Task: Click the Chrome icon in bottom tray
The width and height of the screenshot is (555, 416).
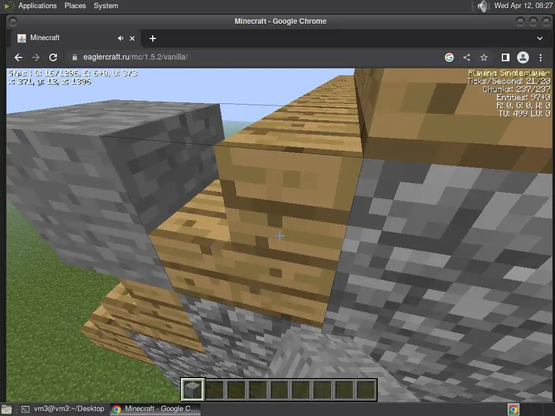Action: (513, 409)
